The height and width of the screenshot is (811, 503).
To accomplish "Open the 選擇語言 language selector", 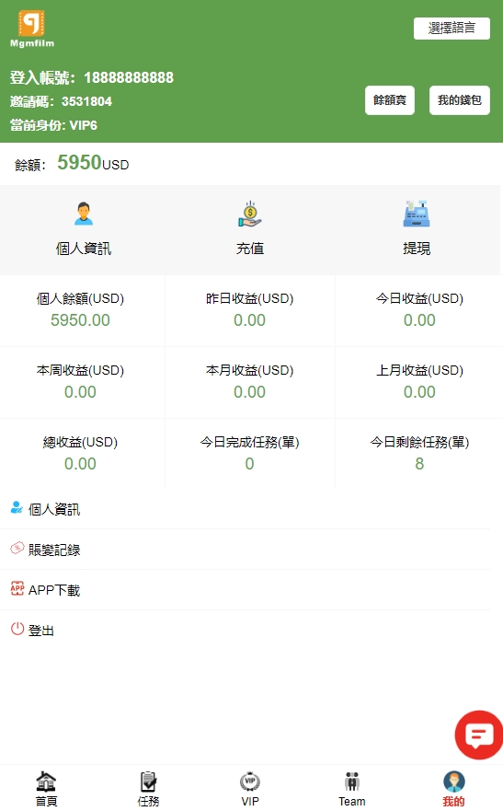I will pyautogui.click(x=452, y=28).
